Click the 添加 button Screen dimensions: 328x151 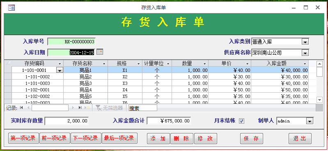(158, 138)
